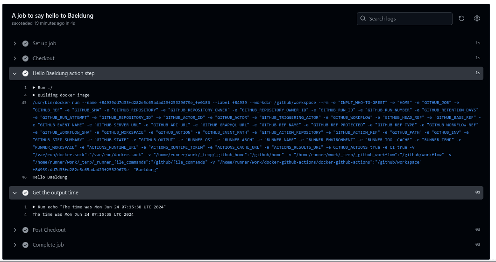This screenshot has width=496, height=262.
Task: Click 'The time was Mon Jun 24' output line 4
Action: (x=83, y=214)
